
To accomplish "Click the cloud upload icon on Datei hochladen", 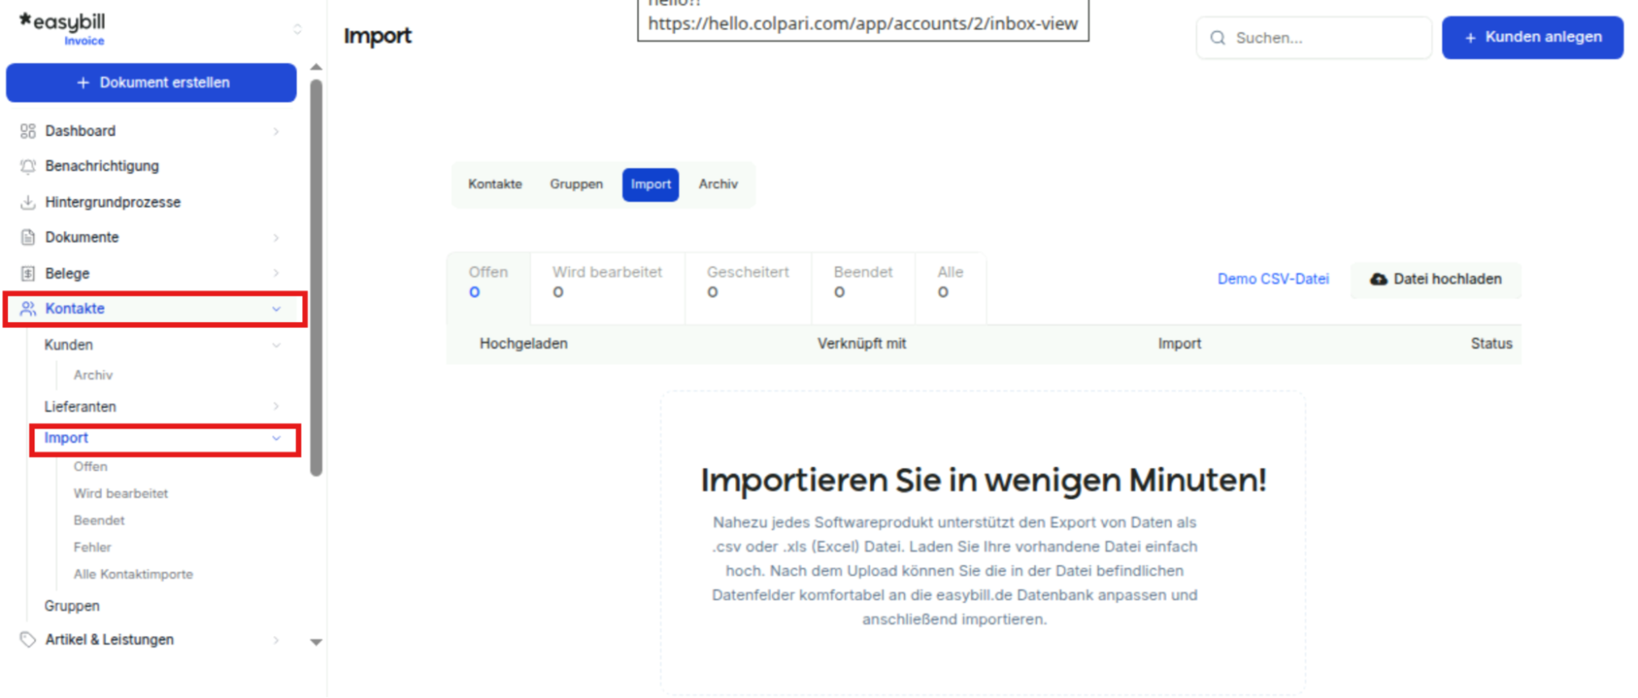I will pyautogui.click(x=1379, y=279).
